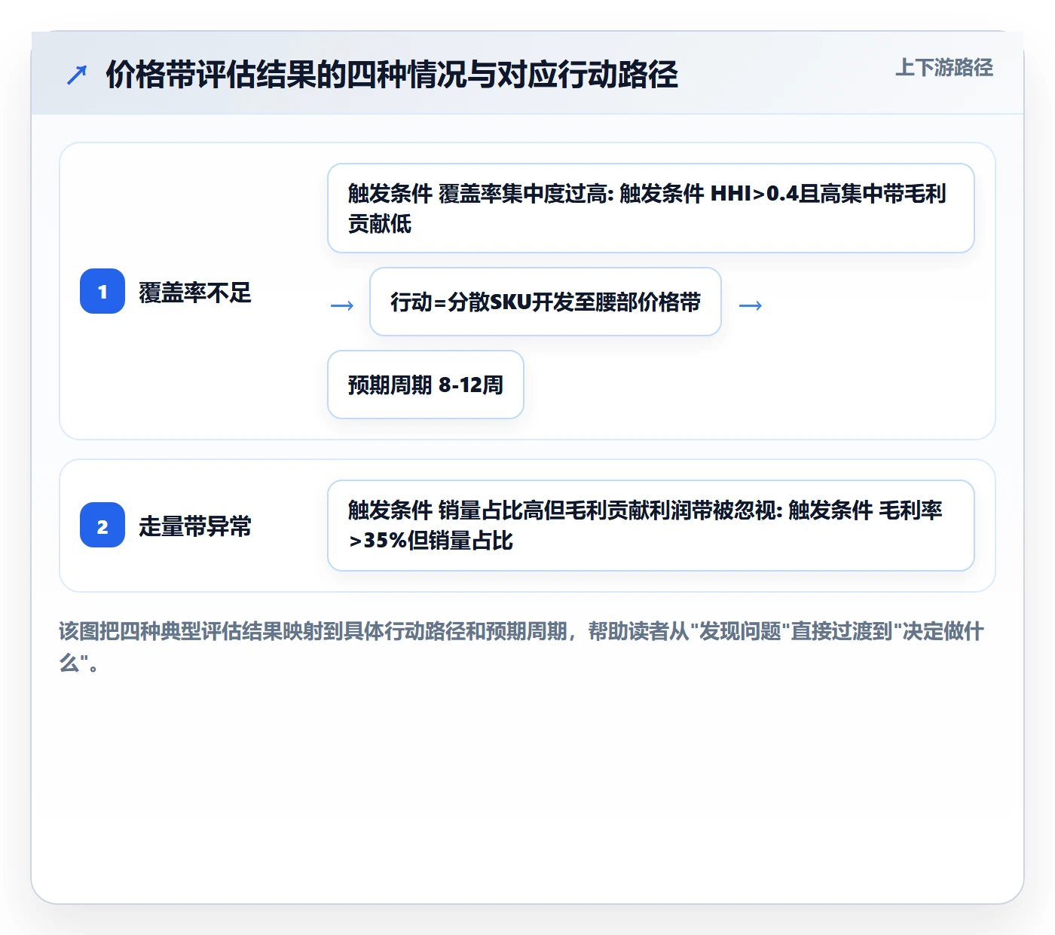Click the 走量带异常 label
The width and height of the screenshot is (1055, 935).
[194, 526]
